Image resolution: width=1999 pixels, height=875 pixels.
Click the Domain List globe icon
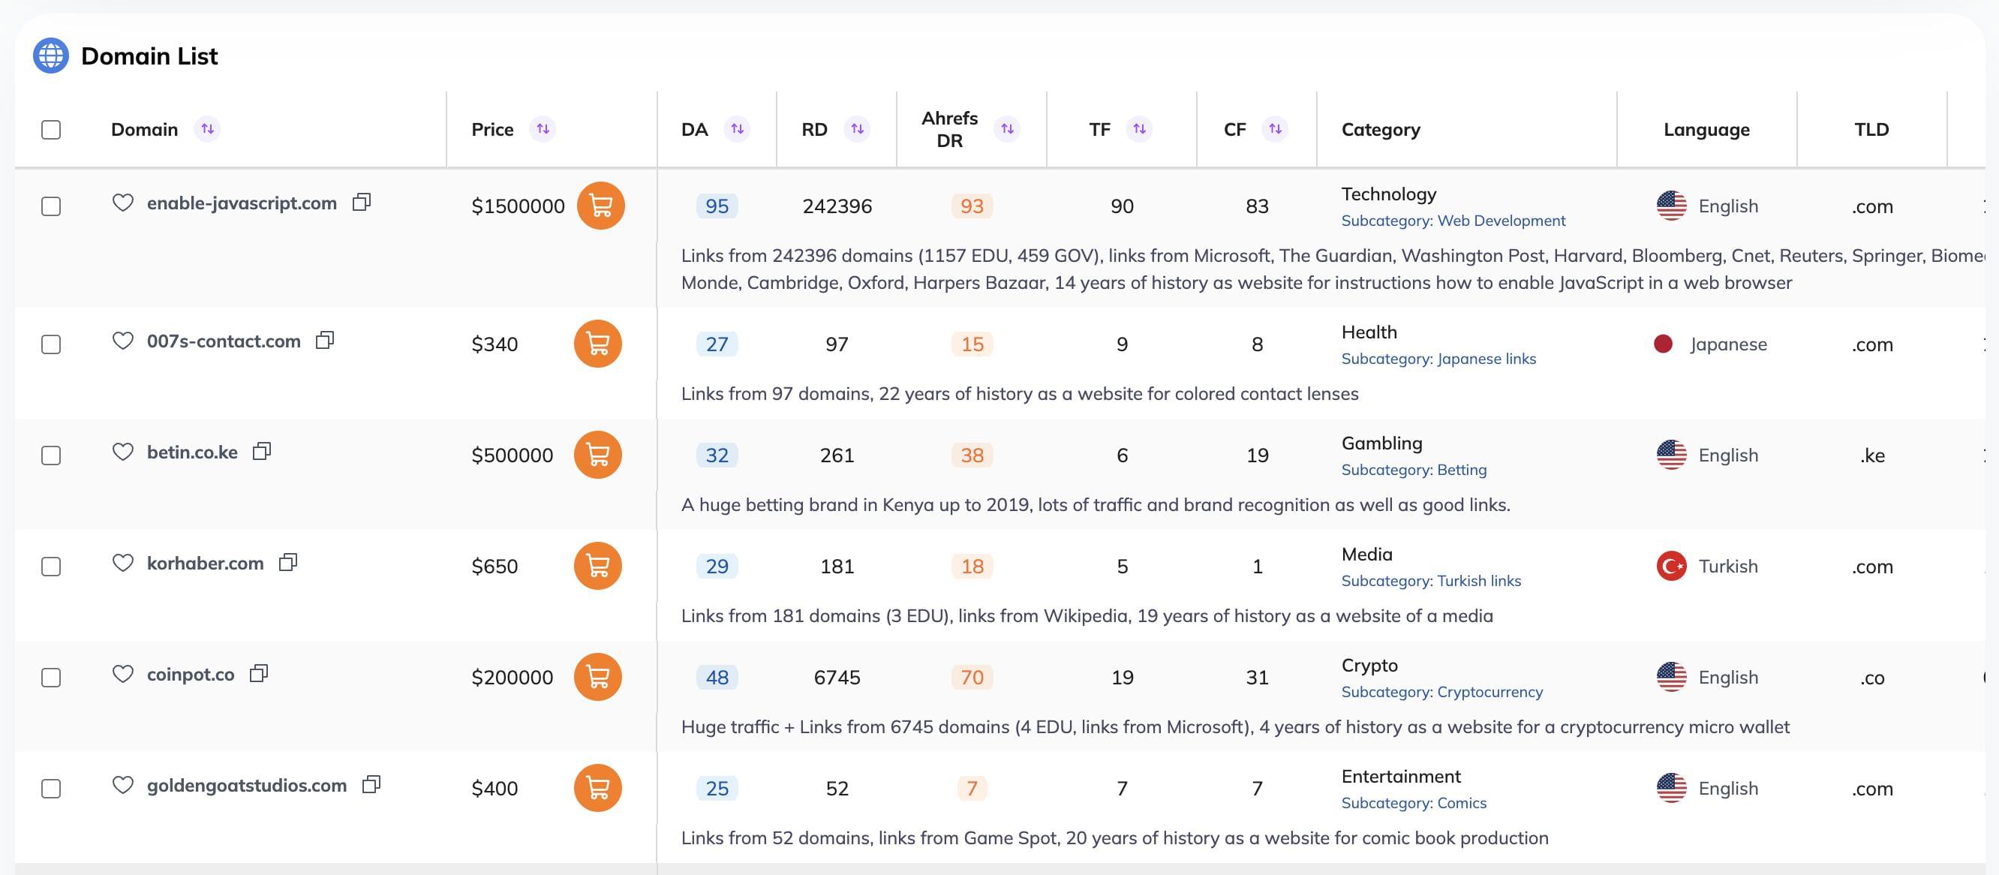[50, 56]
